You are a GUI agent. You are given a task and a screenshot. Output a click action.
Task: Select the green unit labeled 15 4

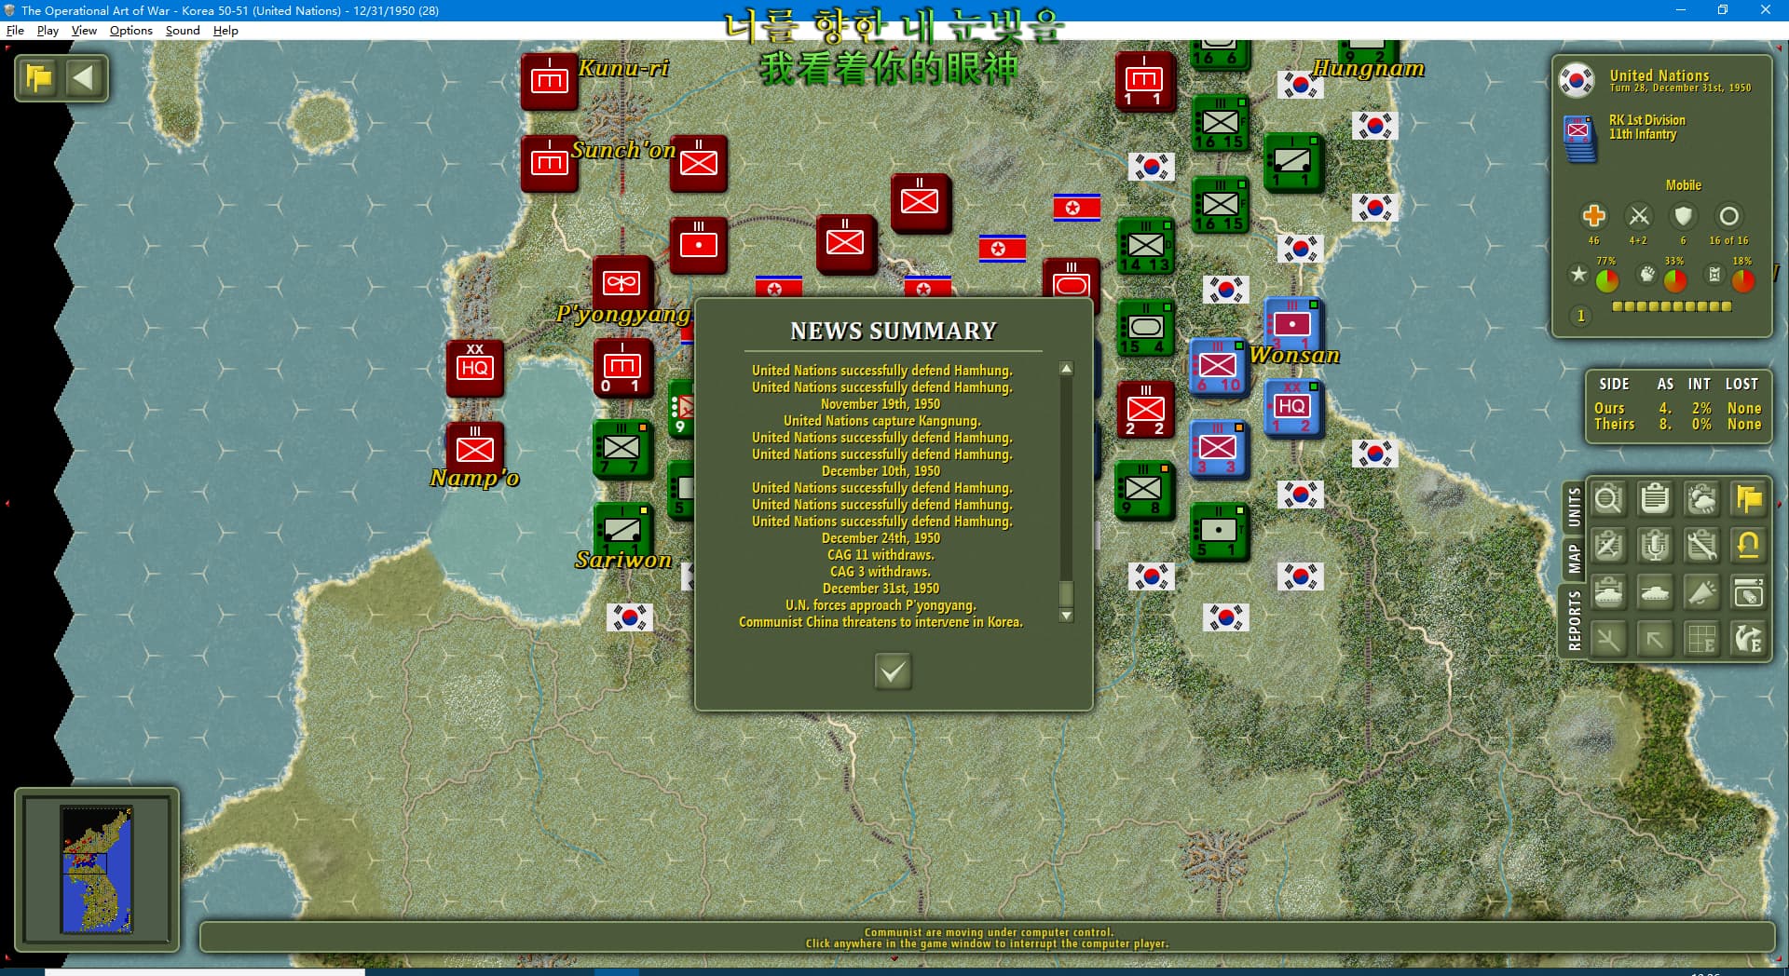[1145, 328]
